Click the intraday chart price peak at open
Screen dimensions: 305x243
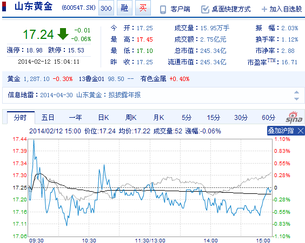(x=34, y=140)
